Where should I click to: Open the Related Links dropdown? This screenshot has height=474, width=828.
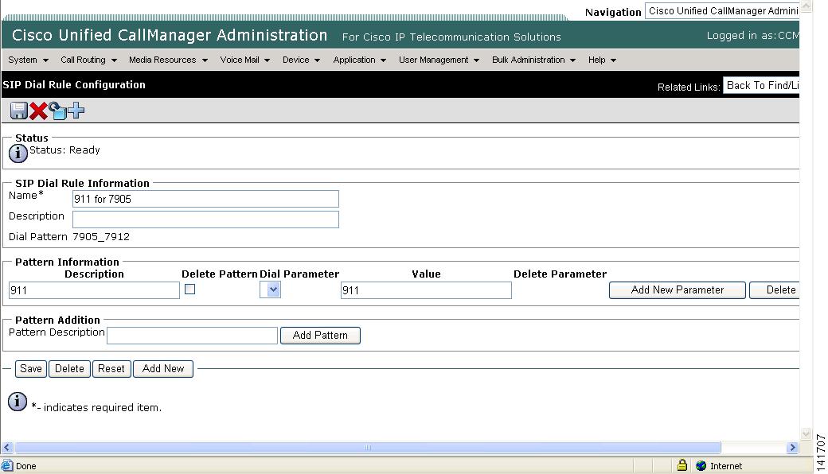click(x=761, y=85)
